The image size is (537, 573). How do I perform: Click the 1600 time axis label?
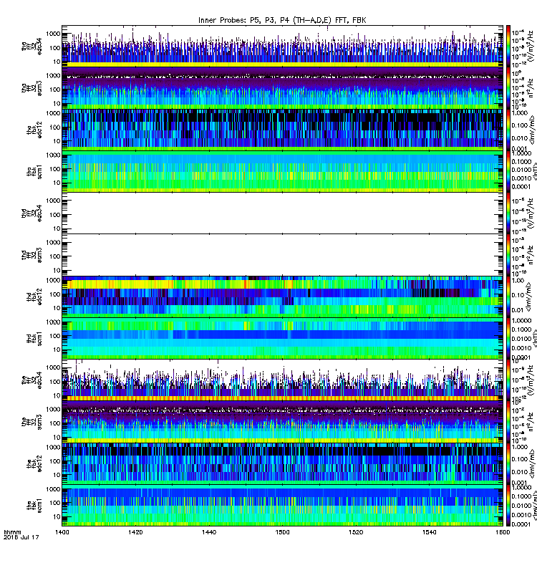pos(503,532)
